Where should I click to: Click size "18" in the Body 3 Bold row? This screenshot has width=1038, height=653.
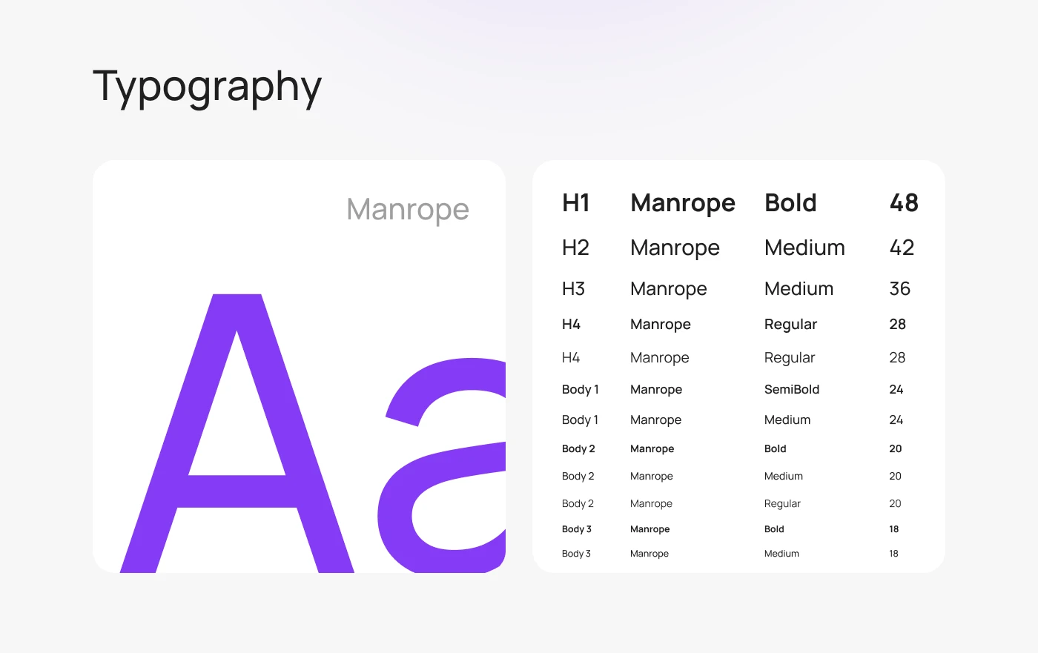coord(894,529)
